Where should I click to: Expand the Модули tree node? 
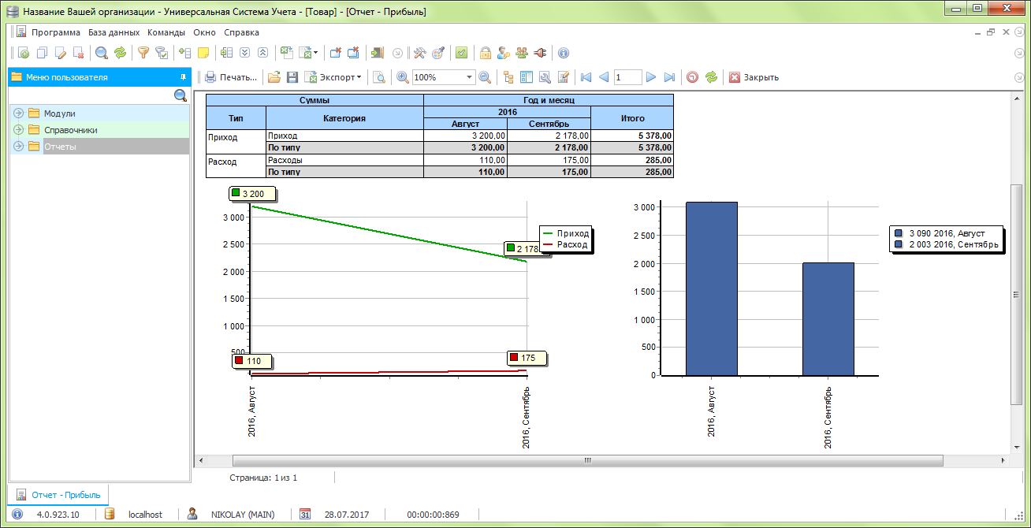coord(19,113)
